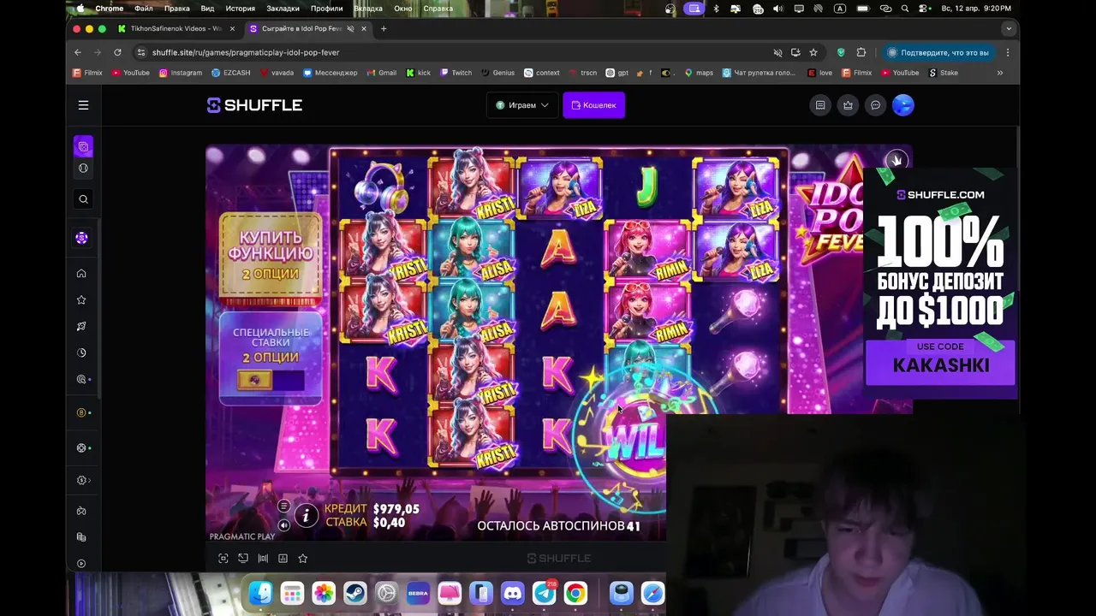Open favorites star in sidebar
This screenshot has width=1096, height=616.
click(x=81, y=300)
